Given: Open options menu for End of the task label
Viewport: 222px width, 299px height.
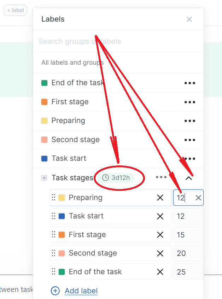Looking at the screenshot, I should tap(189, 83).
